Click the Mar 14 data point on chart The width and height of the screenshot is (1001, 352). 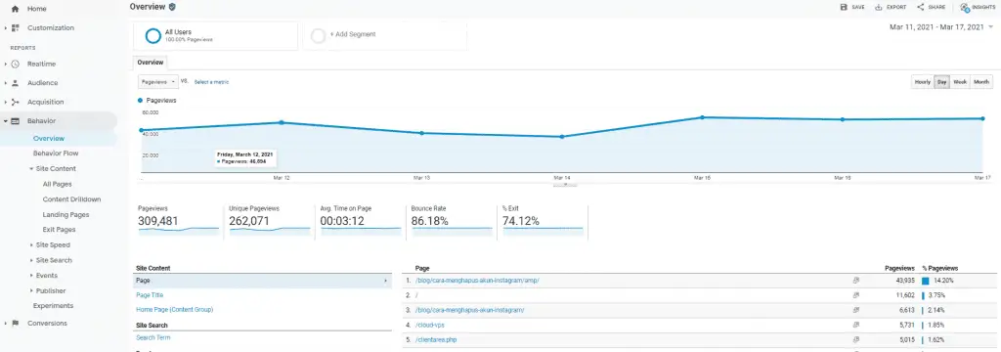(562, 137)
